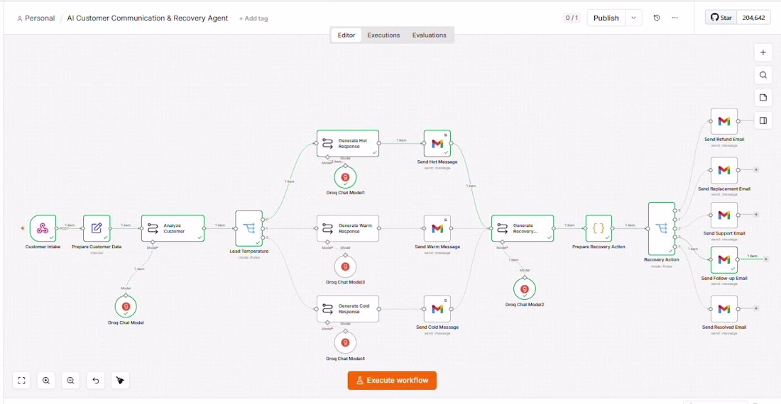The height and width of the screenshot is (404, 781).
Task: Toggle the side panel icon
Action: tap(763, 120)
